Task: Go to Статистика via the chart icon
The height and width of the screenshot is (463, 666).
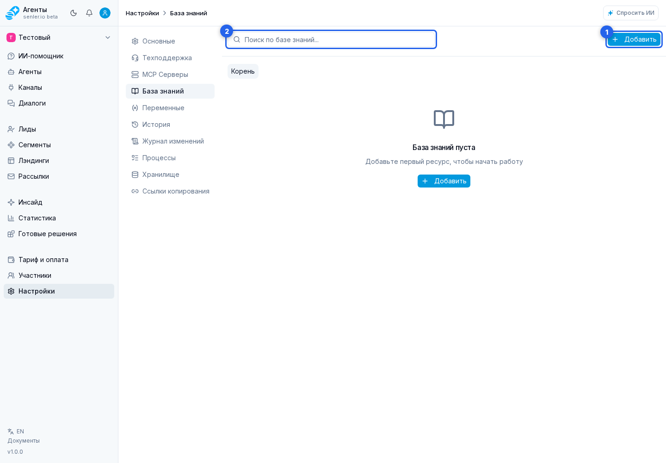Action: pos(11,218)
